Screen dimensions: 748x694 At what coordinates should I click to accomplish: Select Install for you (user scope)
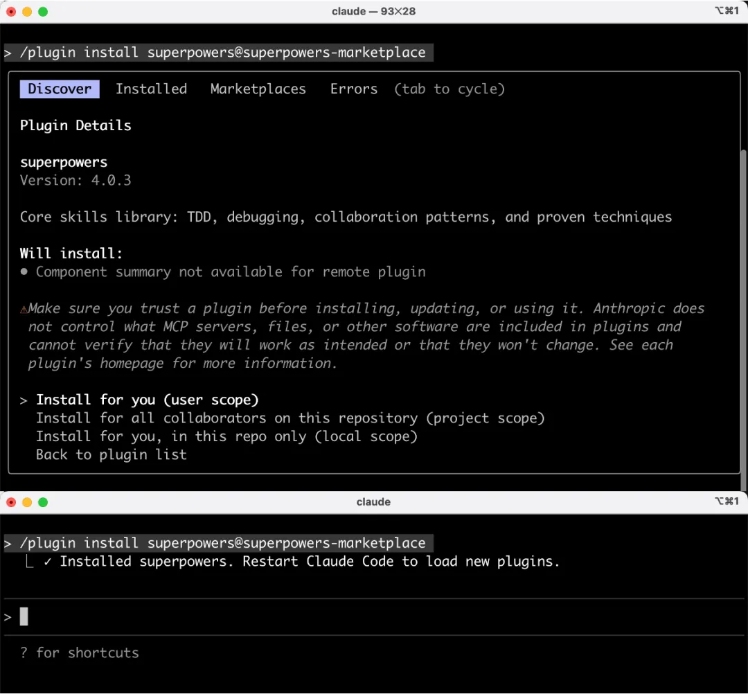coord(147,400)
